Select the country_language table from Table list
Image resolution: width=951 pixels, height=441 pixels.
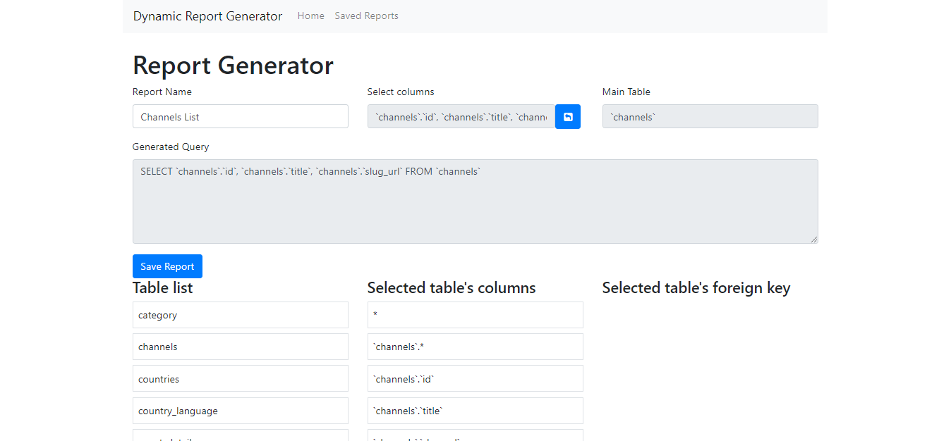(240, 410)
